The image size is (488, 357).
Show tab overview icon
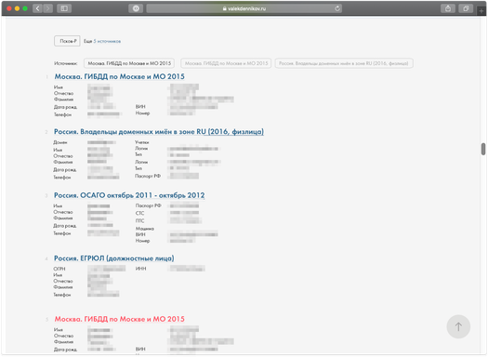[466, 8]
